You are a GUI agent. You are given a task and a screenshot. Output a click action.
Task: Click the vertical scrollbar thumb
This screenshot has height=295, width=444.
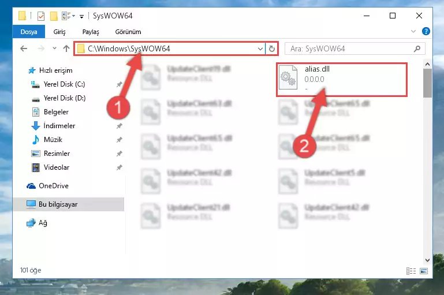coord(427,83)
